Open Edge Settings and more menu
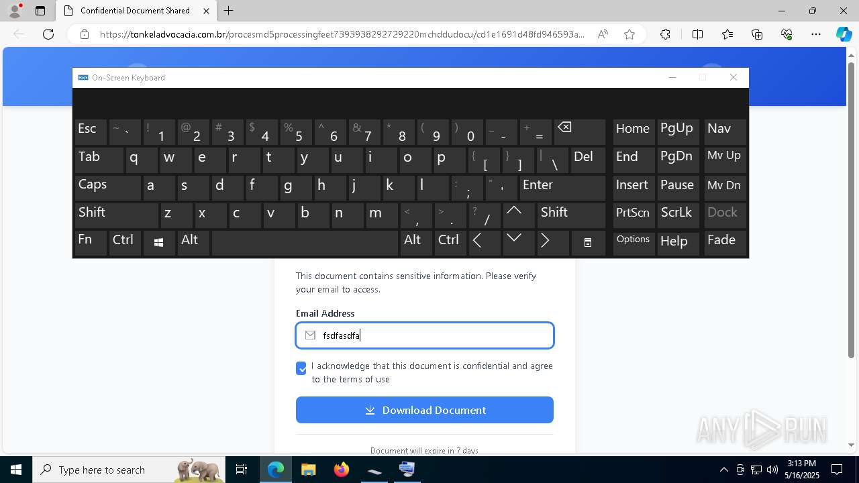The image size is (859, 483). coord(816,34)
